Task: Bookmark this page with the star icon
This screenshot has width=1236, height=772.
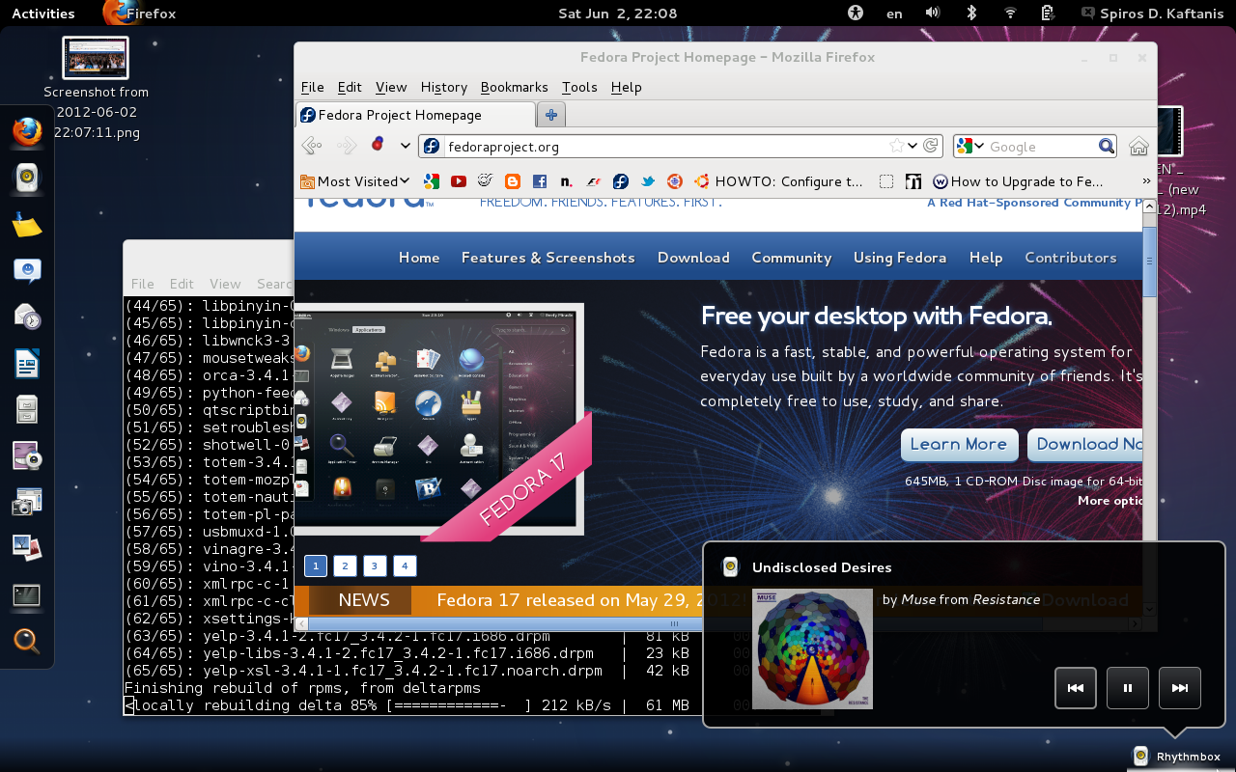Action: tap(897, 147)
